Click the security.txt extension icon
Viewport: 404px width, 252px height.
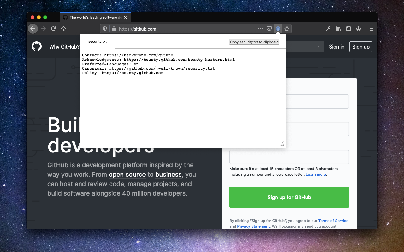click(278, 29)
